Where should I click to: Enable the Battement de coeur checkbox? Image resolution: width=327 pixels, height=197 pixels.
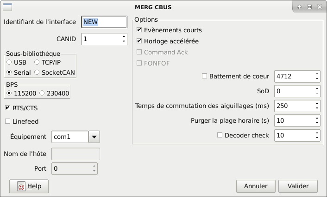[205, 76]
